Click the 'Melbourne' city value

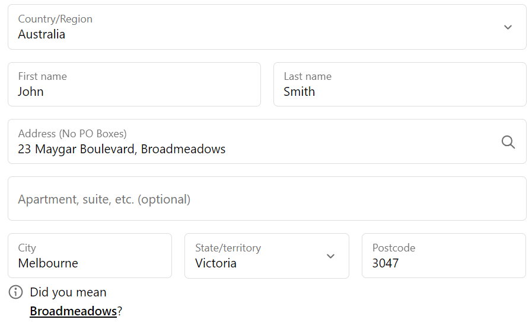click(x=48, y=263)
